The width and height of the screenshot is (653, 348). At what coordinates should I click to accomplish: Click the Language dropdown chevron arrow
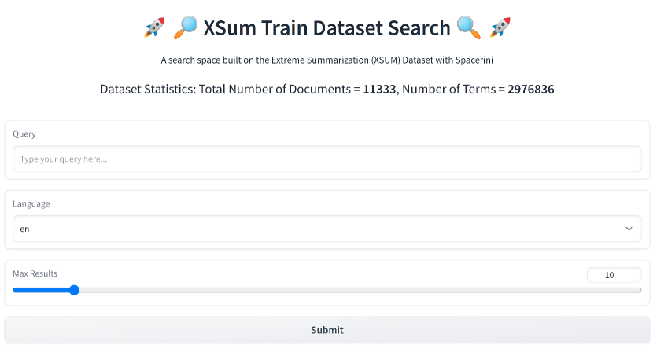(629, 229)
